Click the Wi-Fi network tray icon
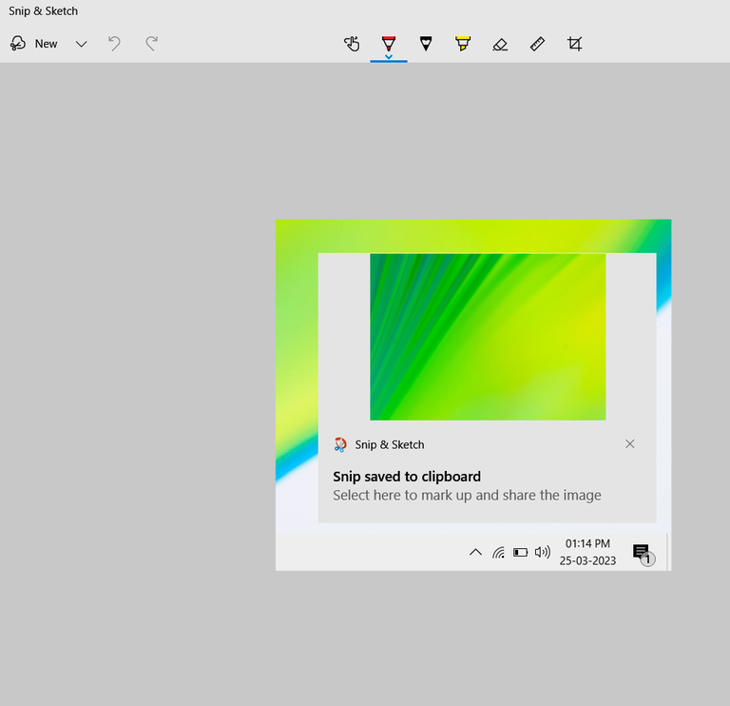 [x=498, y=552]
